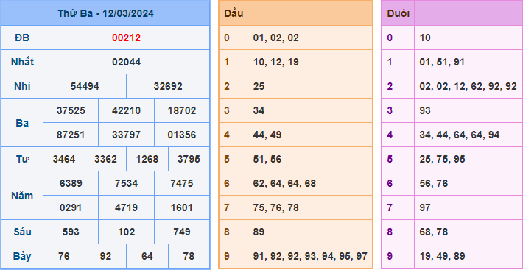Click third prize number 42210
The height and width of the screenshot is (270, 523).
pyautogui.click(x=126, y=110)
